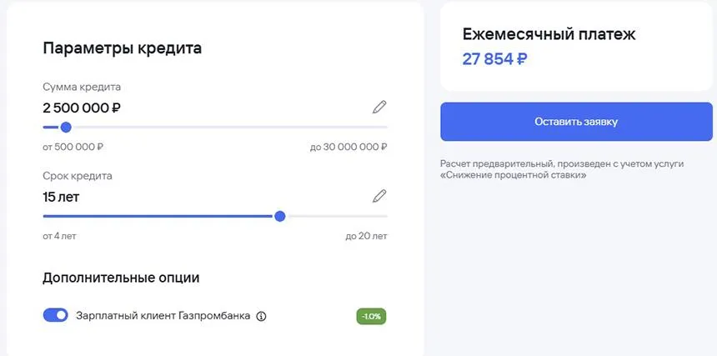The image size is (717, 356).
Task: Click the pencil icon beside 15 лет
Action: [x=379, y=196]
